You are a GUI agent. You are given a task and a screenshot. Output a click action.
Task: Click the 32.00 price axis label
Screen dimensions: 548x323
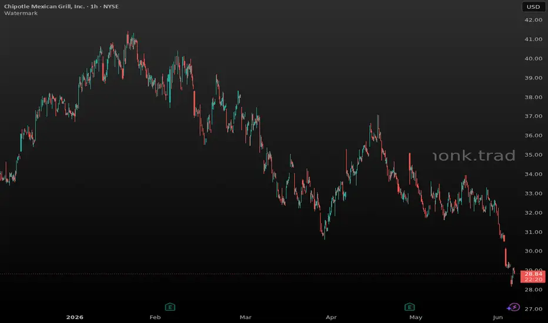point(533,213)
